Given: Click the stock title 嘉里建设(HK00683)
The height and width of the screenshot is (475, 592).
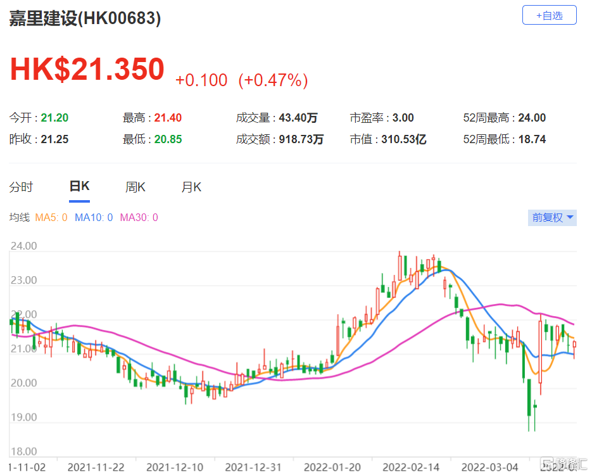Looking at the screenshot, I should click(x=85, y=18).
